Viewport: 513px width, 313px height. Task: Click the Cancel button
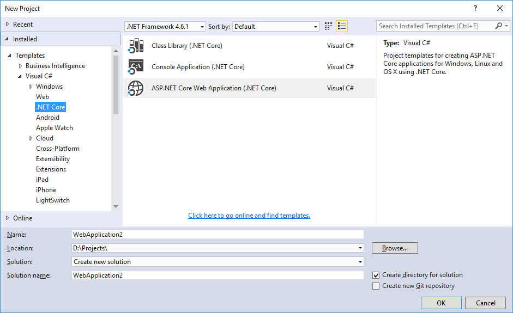486,303
